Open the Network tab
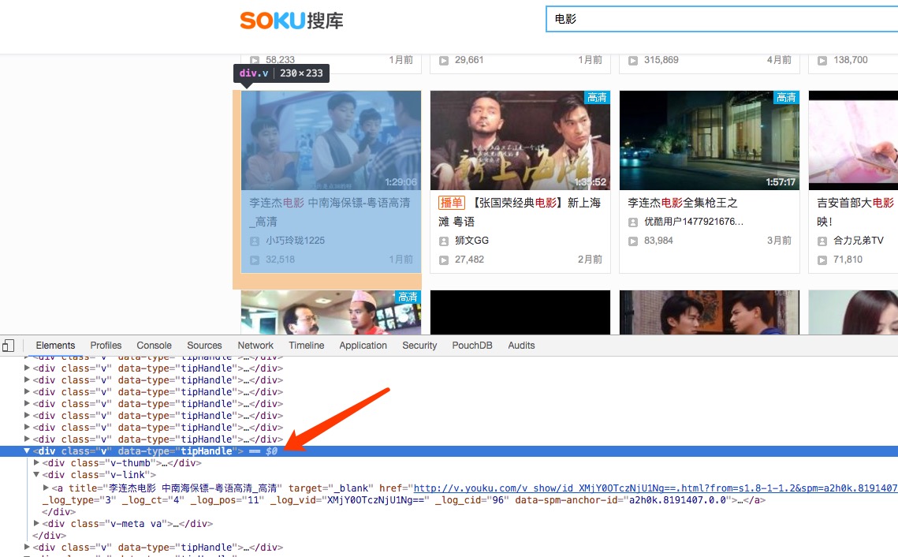 click(x=255, y=346)
